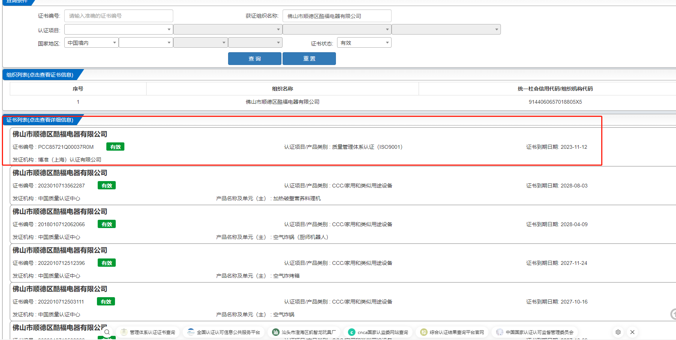Click certificate number 2022010712503111
The width and height of the screenshot is (676, 340).
[61, 302]
